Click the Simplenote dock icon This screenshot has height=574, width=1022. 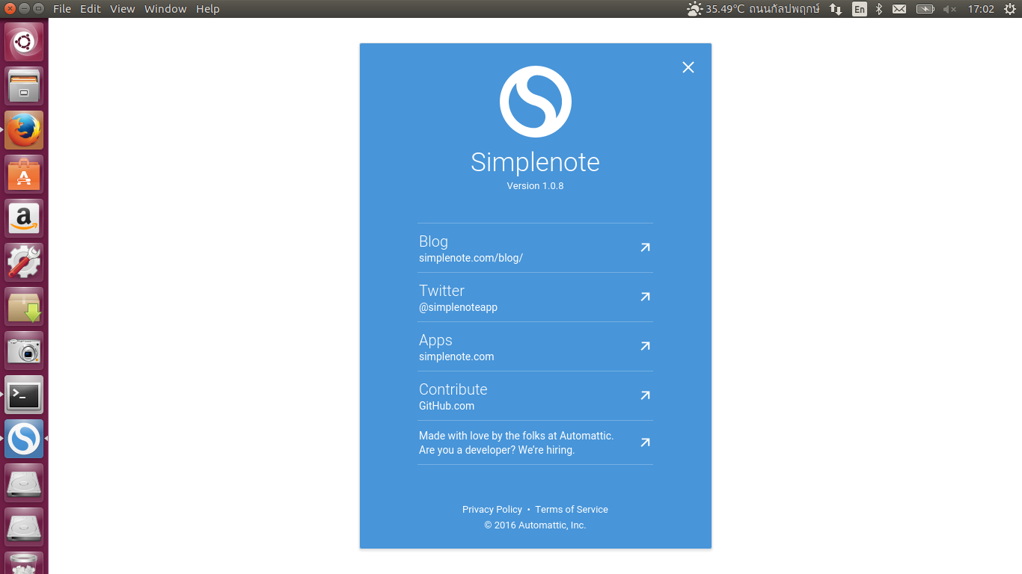pos(24,439)
